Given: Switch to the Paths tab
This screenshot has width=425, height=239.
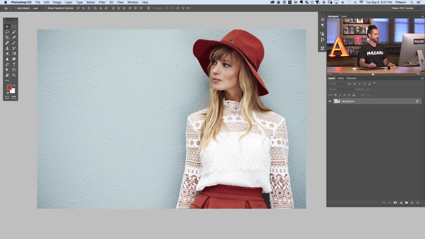Looking at the screenshot, I should pos(341,78).
